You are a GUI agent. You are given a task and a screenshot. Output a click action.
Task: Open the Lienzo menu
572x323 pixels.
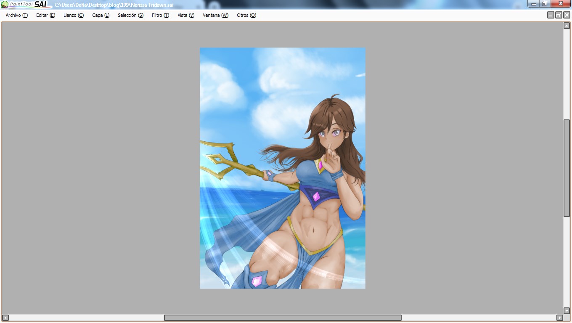click(74, 15)
